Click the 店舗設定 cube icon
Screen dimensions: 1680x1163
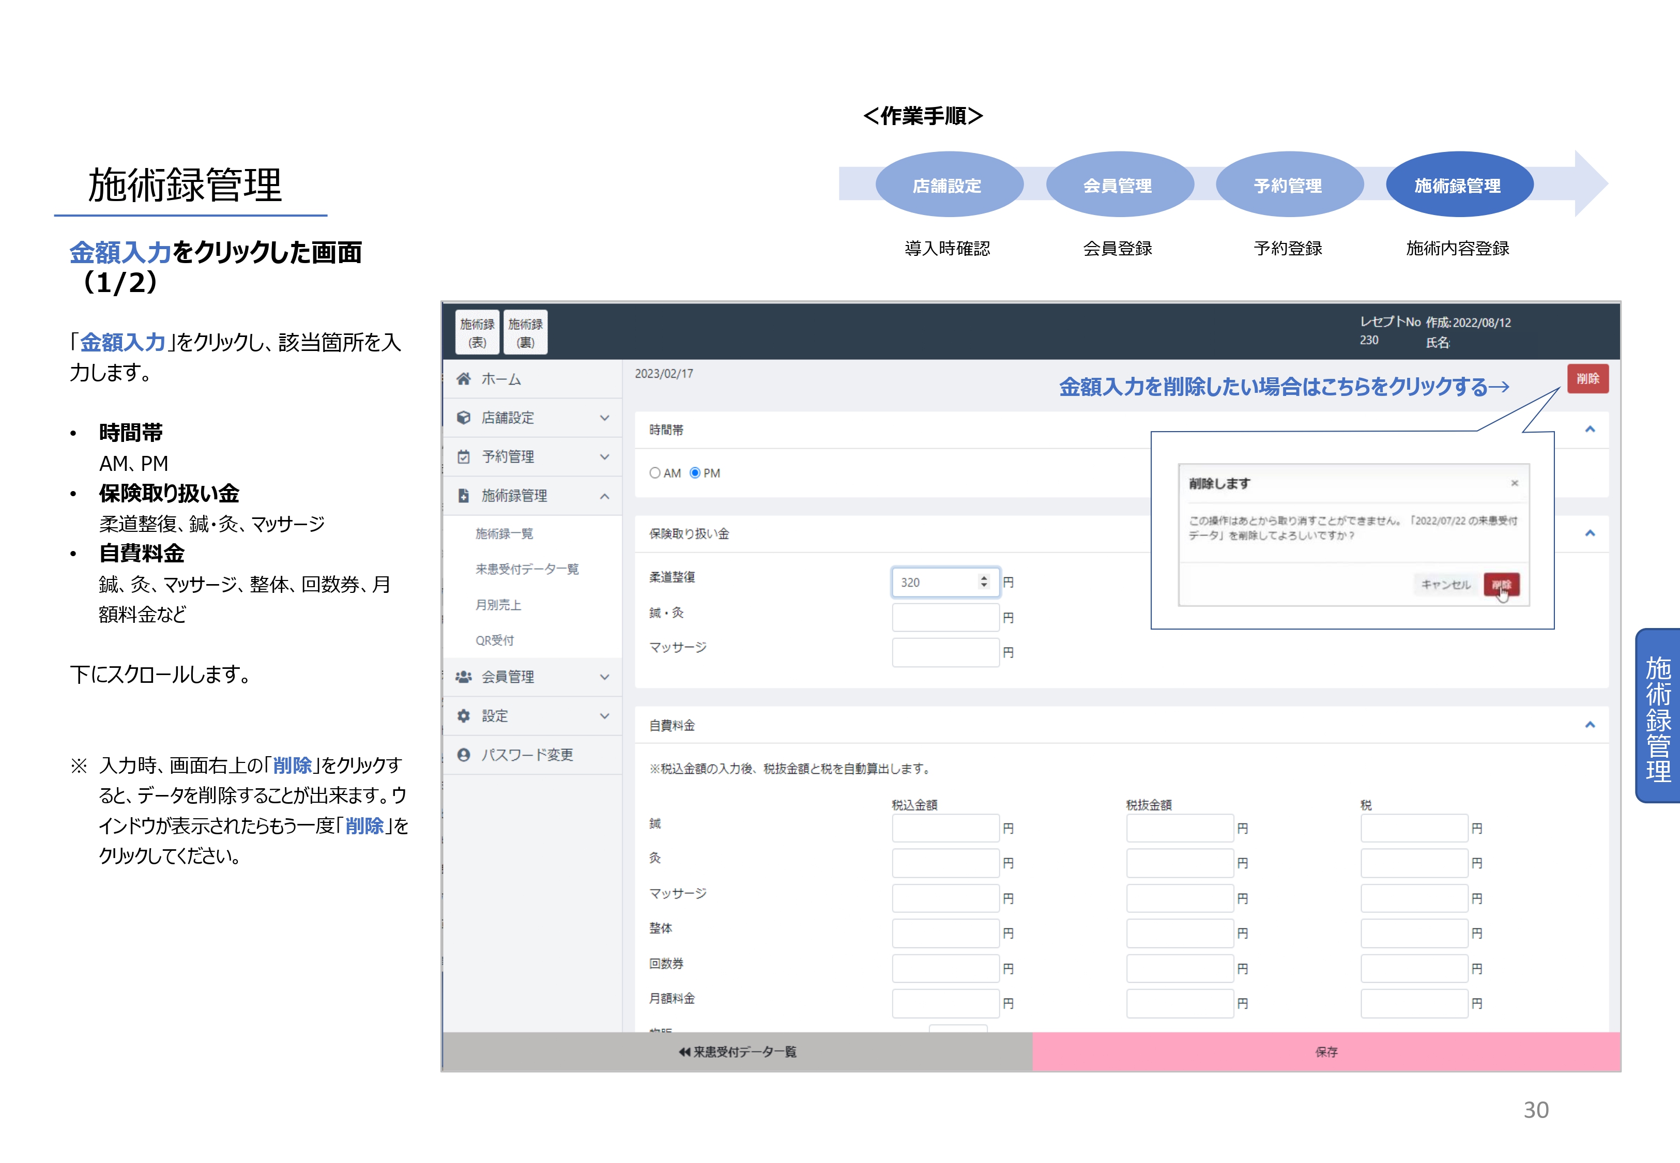[x=463, y=418]
